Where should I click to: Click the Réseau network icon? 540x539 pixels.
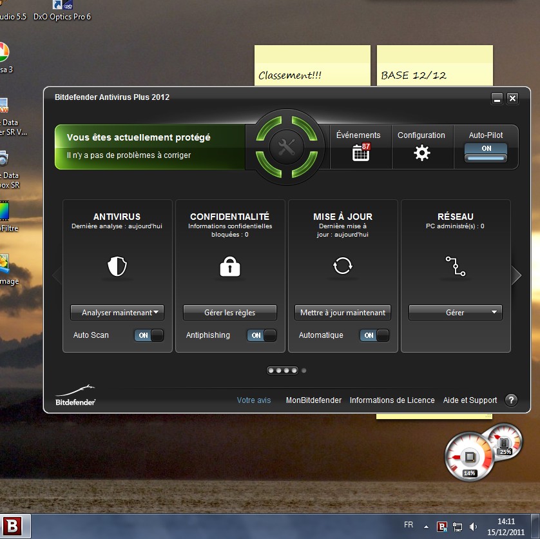(x=456, y=266)
